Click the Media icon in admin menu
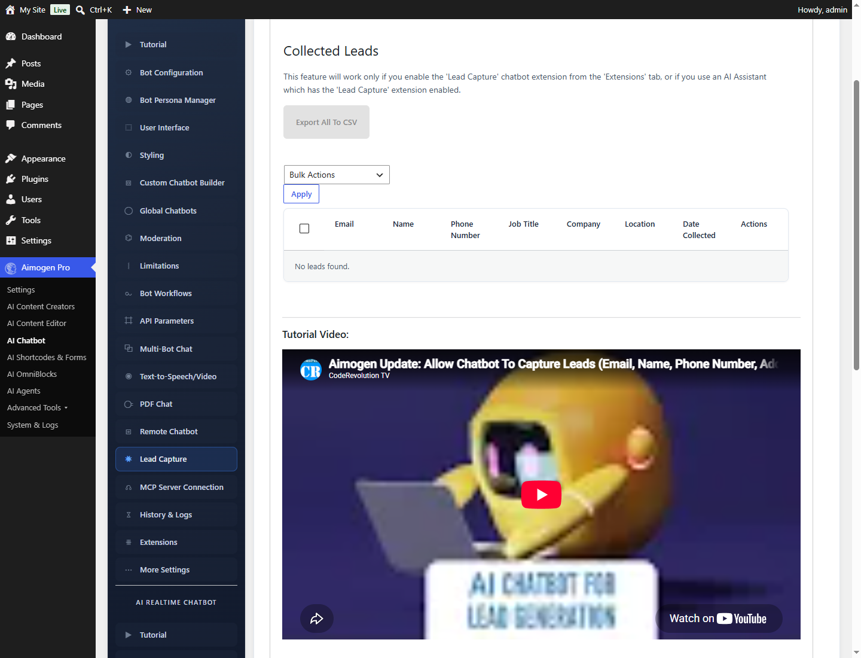 coord(11,84)
